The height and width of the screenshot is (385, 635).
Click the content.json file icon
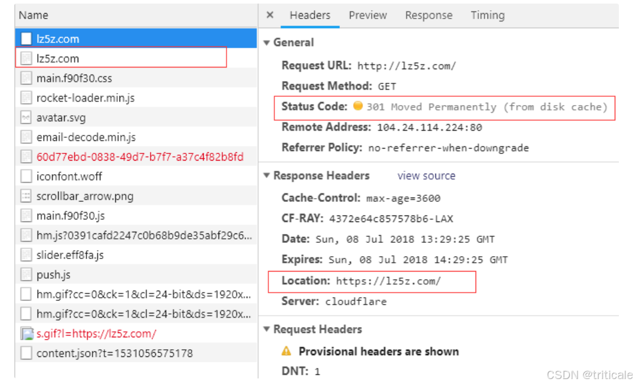(x=26, y=353)
